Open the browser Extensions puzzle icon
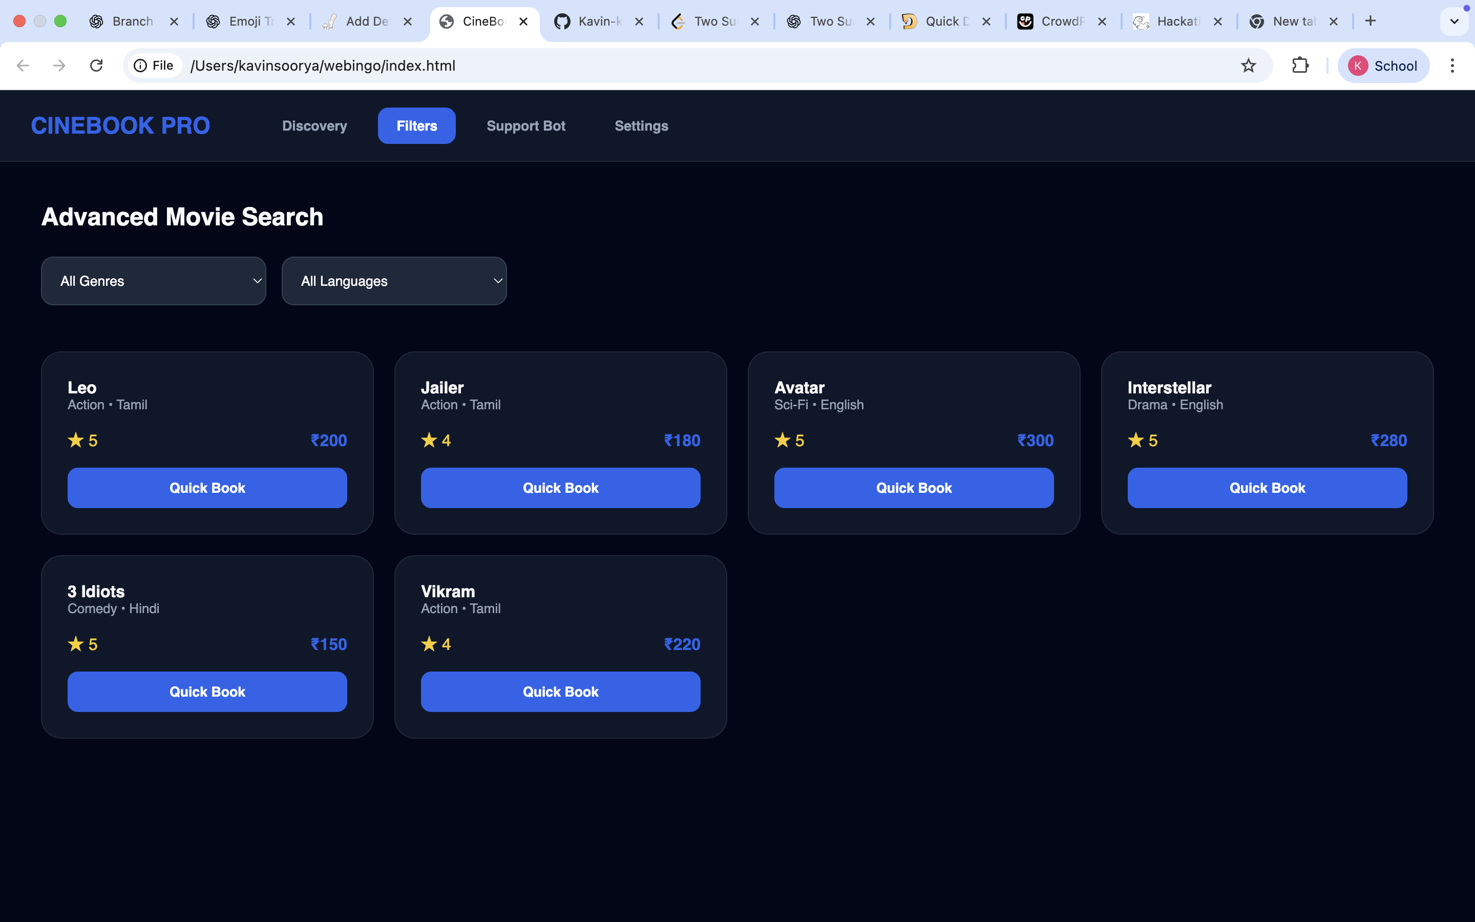The width and height of the screenshot is (1475, 922). pyautogui.click(x=1300, y=65)
